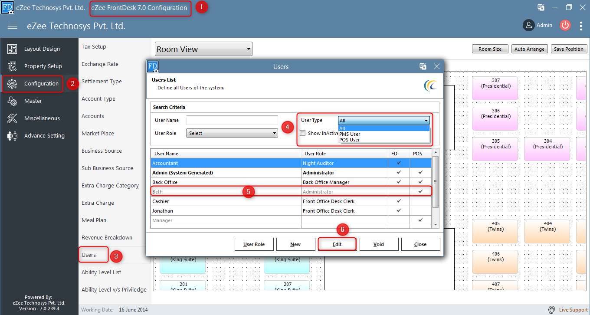Select the Jonathan user row

[x=291, y=210]
